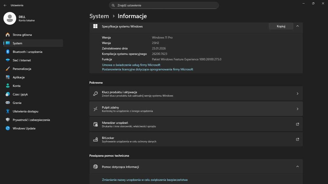Screen dimensions: 328x184
Task: Collapse Pomoc dotycząca Informacji section
Action: tap(297, 167)
